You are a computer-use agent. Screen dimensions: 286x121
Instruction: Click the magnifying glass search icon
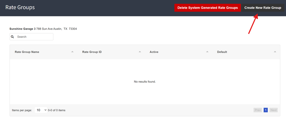[x=12, y=37]
